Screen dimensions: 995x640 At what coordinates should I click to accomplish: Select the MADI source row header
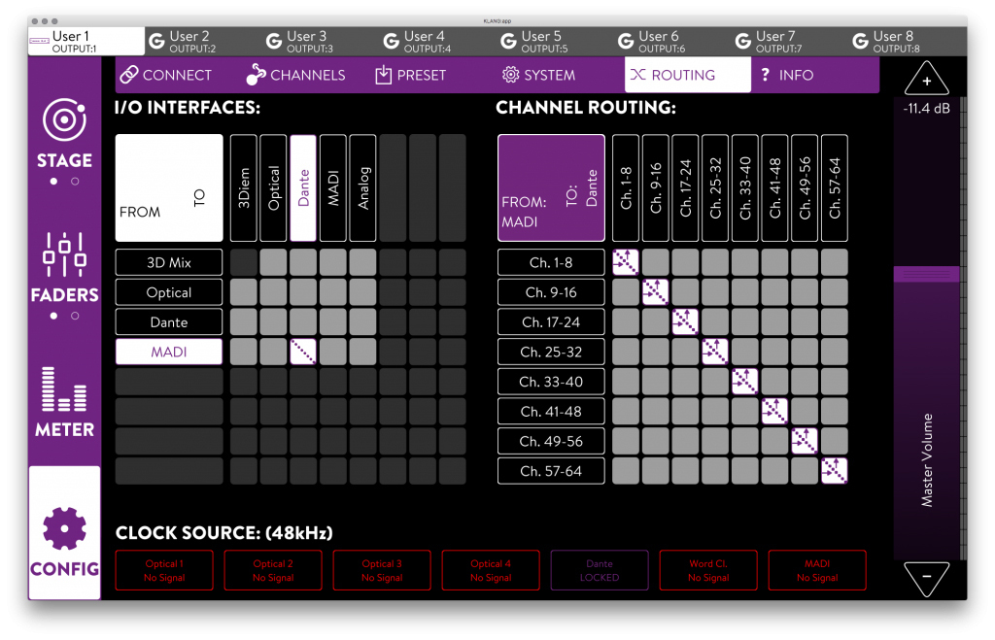coord(169,352)
